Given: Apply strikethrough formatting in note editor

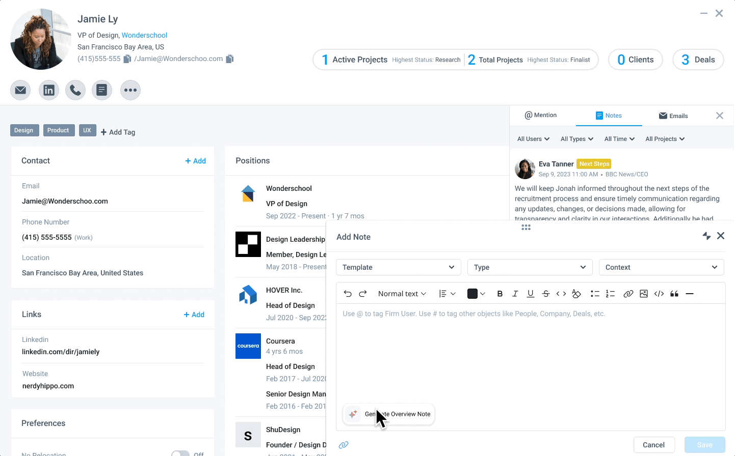Looking at the screenshot, I should tap(546, 294).
